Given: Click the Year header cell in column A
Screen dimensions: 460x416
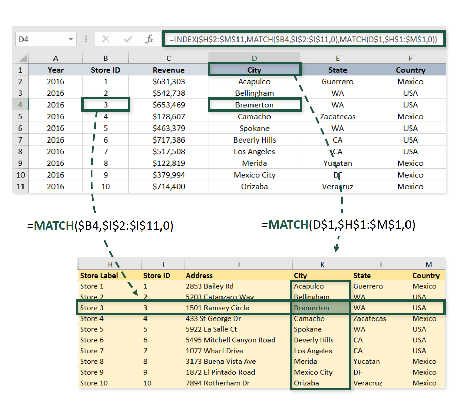Looking at the screenshot, I should pyautogui.click(x=55, y=70).
